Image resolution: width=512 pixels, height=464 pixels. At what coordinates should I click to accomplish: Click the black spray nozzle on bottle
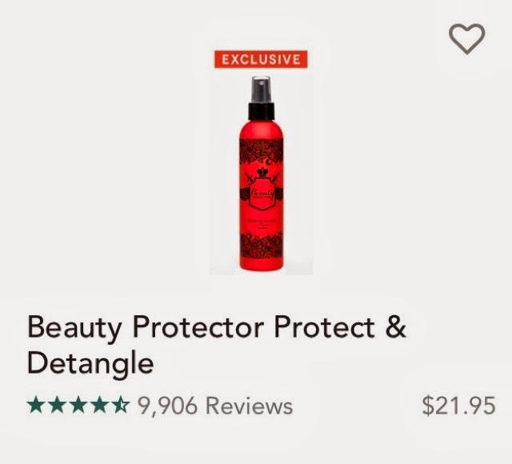[261, 89]
